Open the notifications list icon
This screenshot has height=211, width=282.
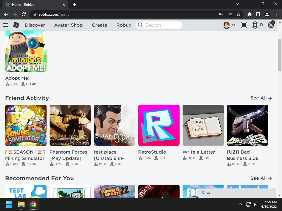(244, 25)
